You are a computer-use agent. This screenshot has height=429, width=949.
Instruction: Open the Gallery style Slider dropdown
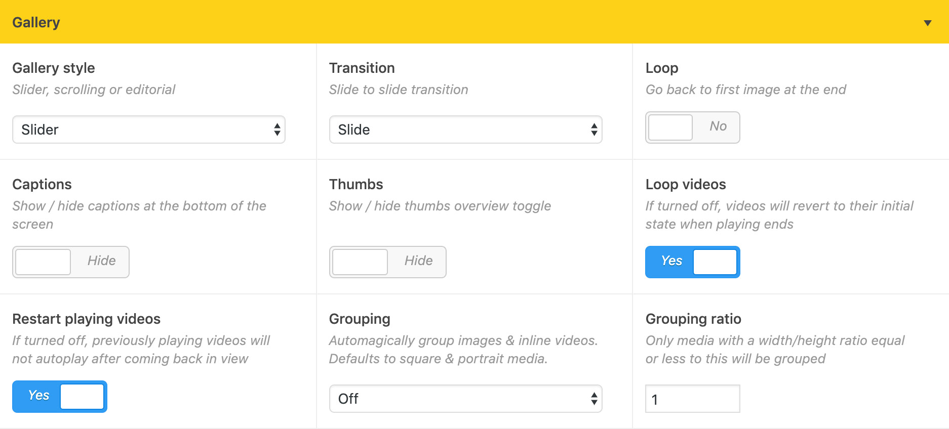[x=149, y=130]
